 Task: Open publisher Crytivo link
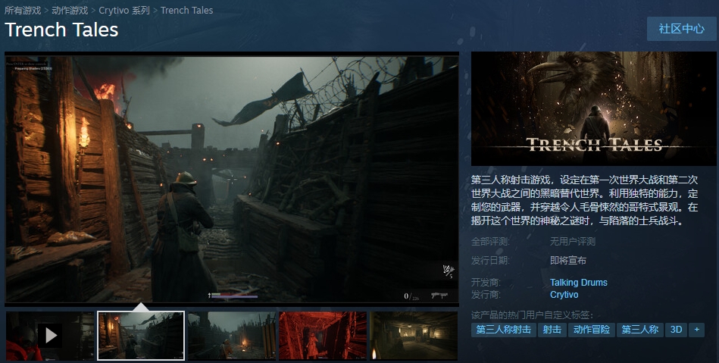(564, 295)
